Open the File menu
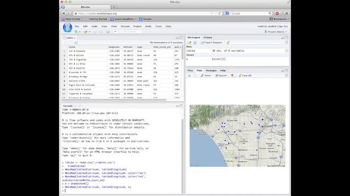Image resolution: width=350 pixels, height=196 pixels. click(77, 26)
